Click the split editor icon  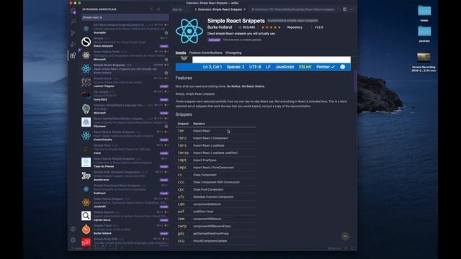point(344,9)
